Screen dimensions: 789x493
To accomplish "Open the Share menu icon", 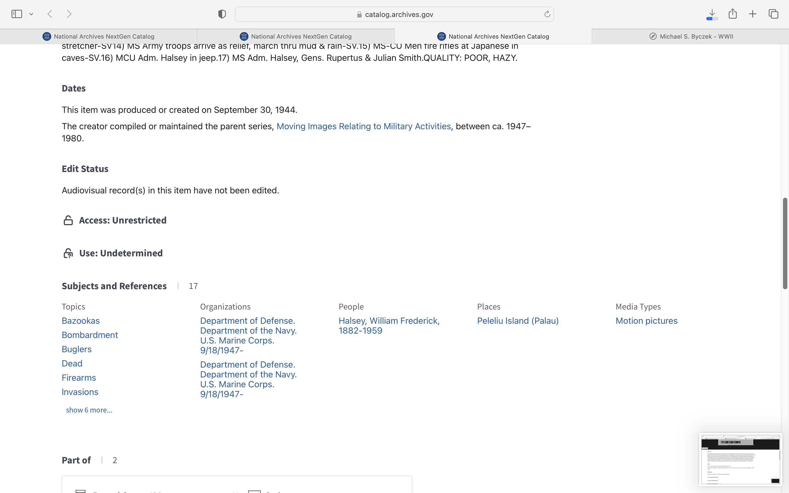I will click(733, 14).
